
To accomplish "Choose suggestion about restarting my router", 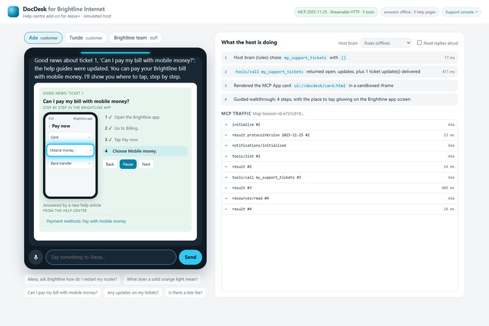I will click(x=72, y=279).
